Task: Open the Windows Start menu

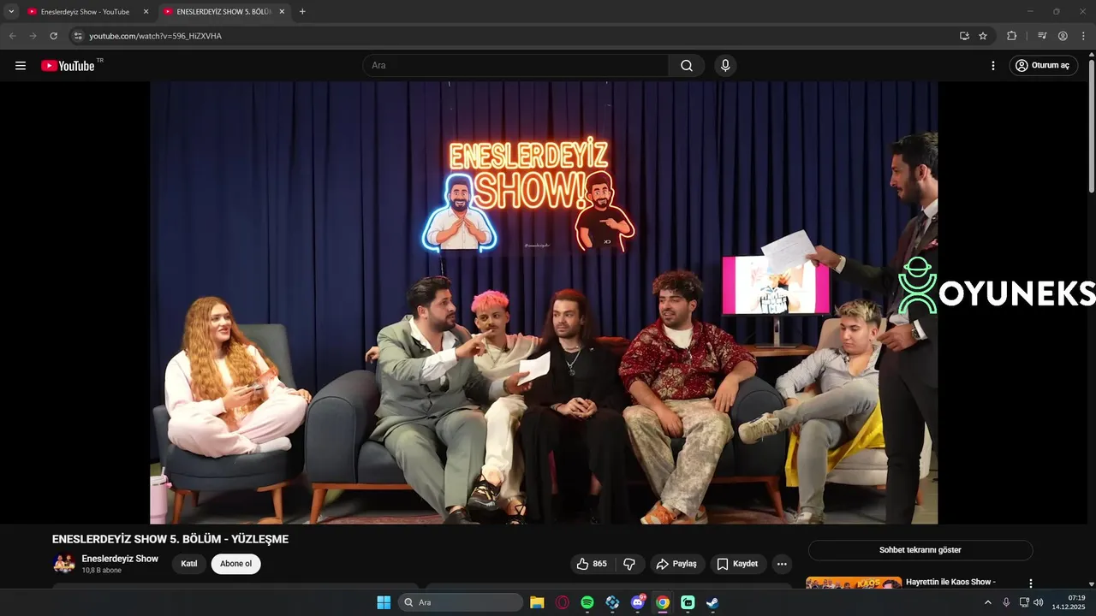Action: 384,602
